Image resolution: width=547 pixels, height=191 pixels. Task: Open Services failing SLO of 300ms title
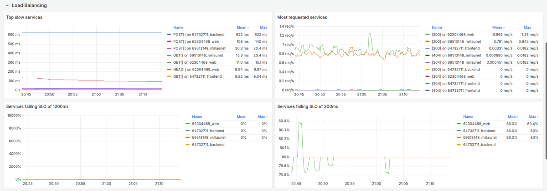307,106
